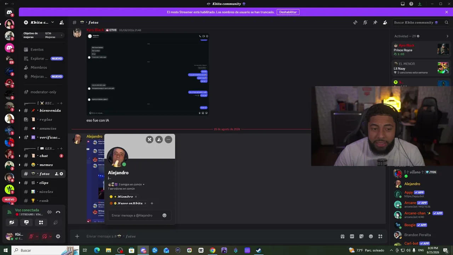Open emoji picker in message bar
Viewport: 453px width, 255px height.
[x=371, y=236]
